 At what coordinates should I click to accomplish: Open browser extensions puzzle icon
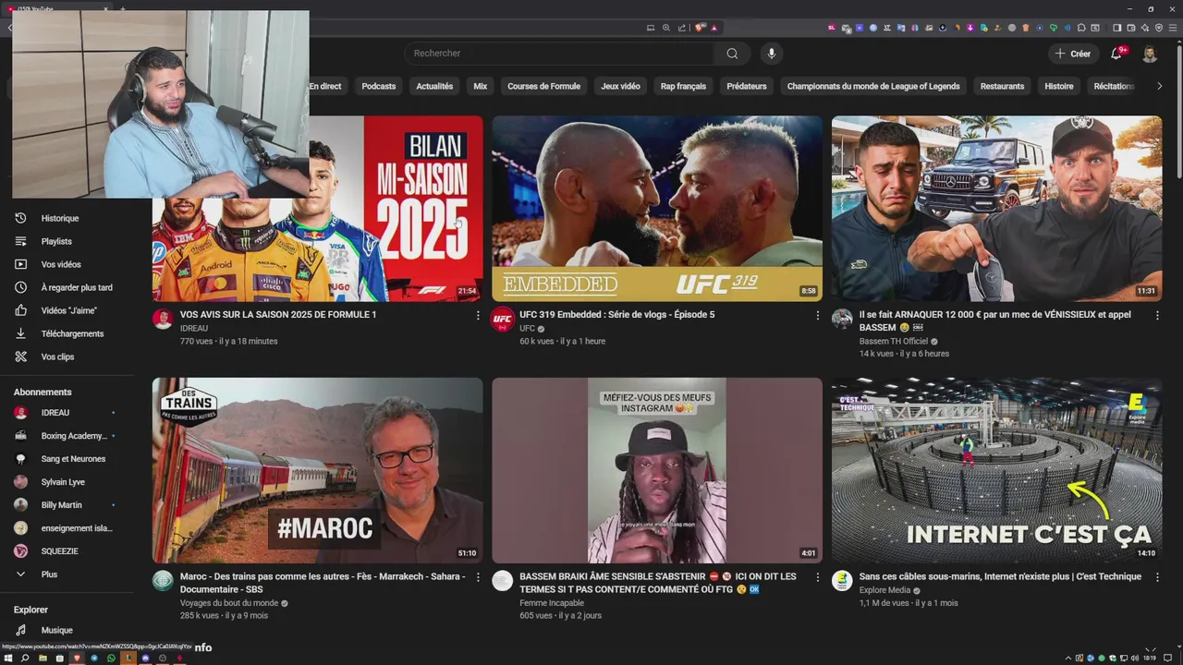pos(1081,28)
